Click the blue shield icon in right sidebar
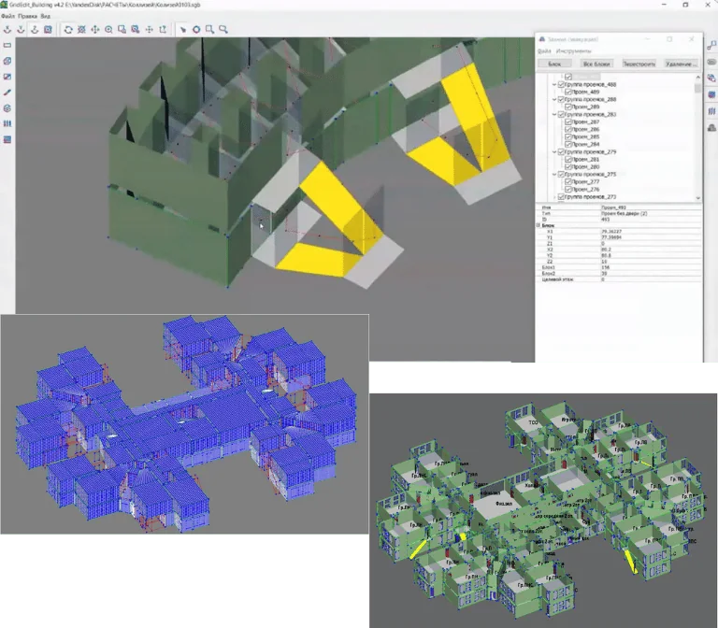The width and height of the screenshot is (718, 628). pos(711,94)
